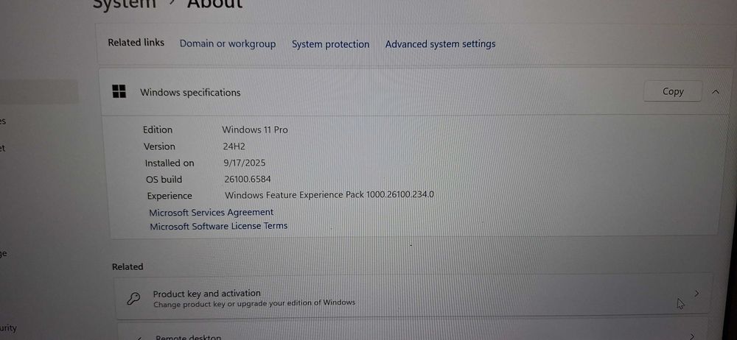Select the OS build '26100.6584' value
This screenshot has height=340, width=737.
[248, 180]
